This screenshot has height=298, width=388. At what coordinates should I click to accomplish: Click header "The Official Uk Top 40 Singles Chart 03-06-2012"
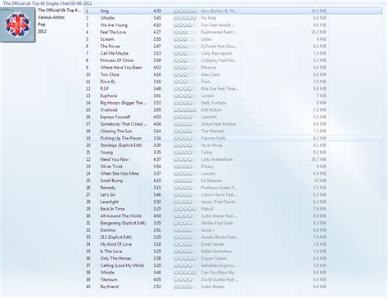point(47,3)
